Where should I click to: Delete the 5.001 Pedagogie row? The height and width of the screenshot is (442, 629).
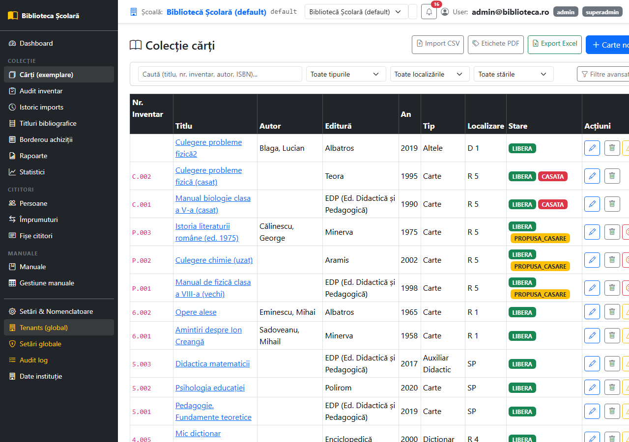(612, 411)
